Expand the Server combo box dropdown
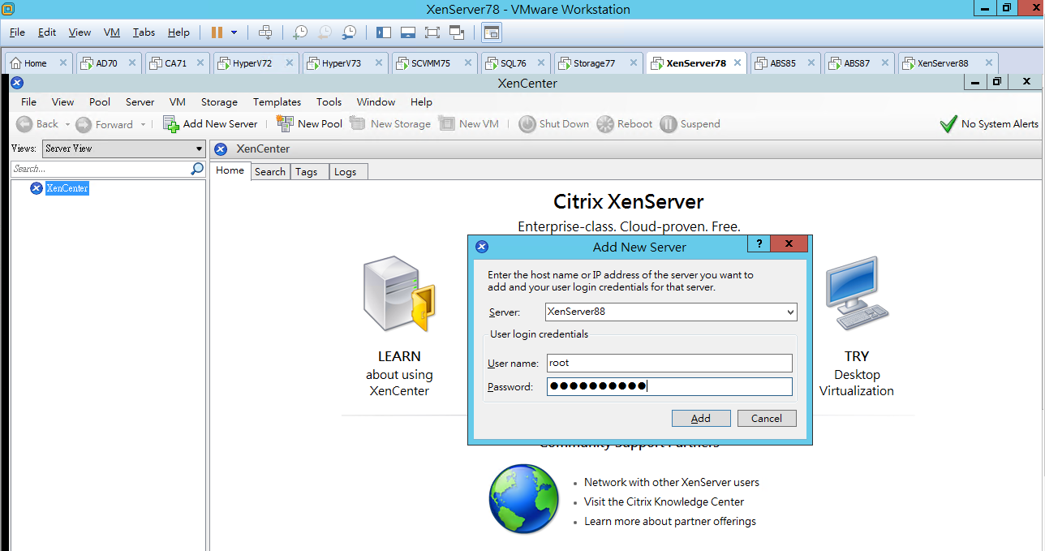 click(790, 312)
